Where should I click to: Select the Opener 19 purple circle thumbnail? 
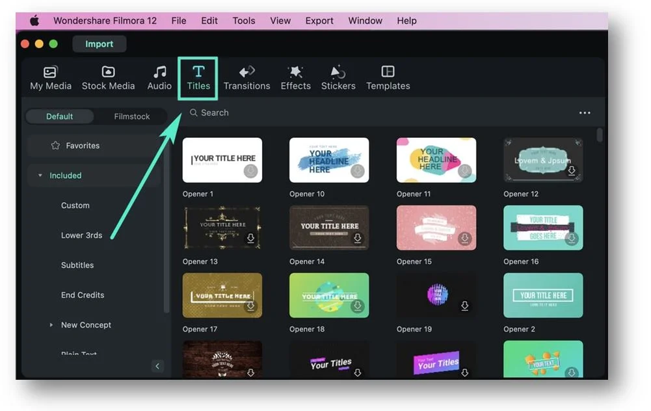coord(436,295)
